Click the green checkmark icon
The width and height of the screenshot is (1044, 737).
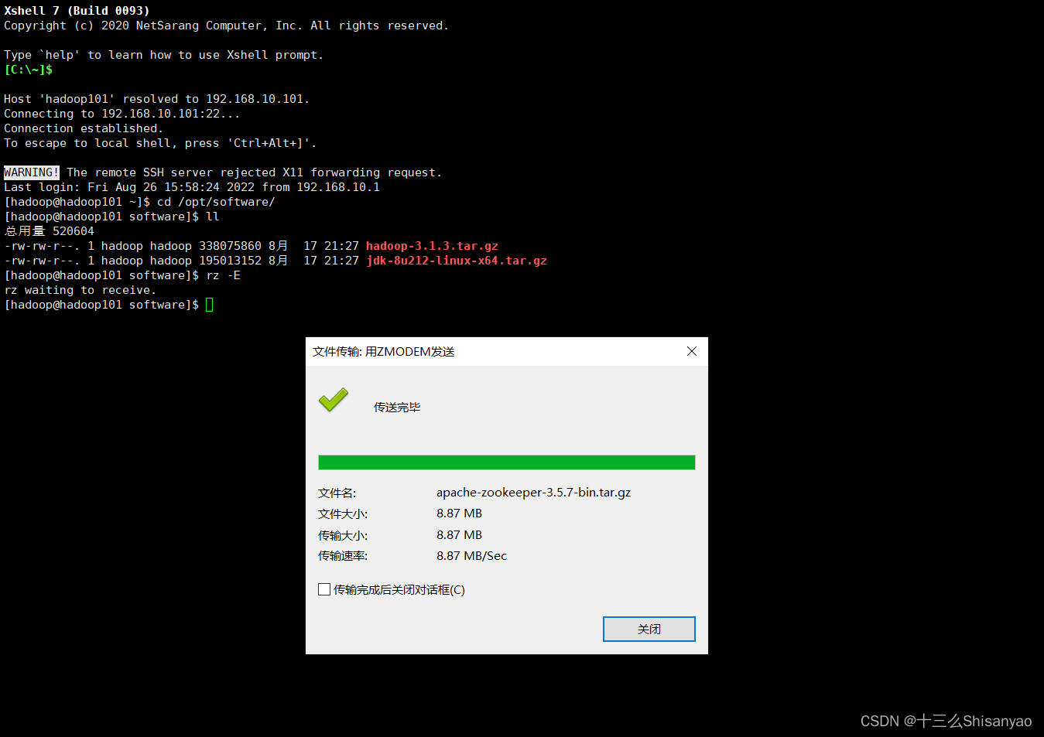click(x=334, y=400)
